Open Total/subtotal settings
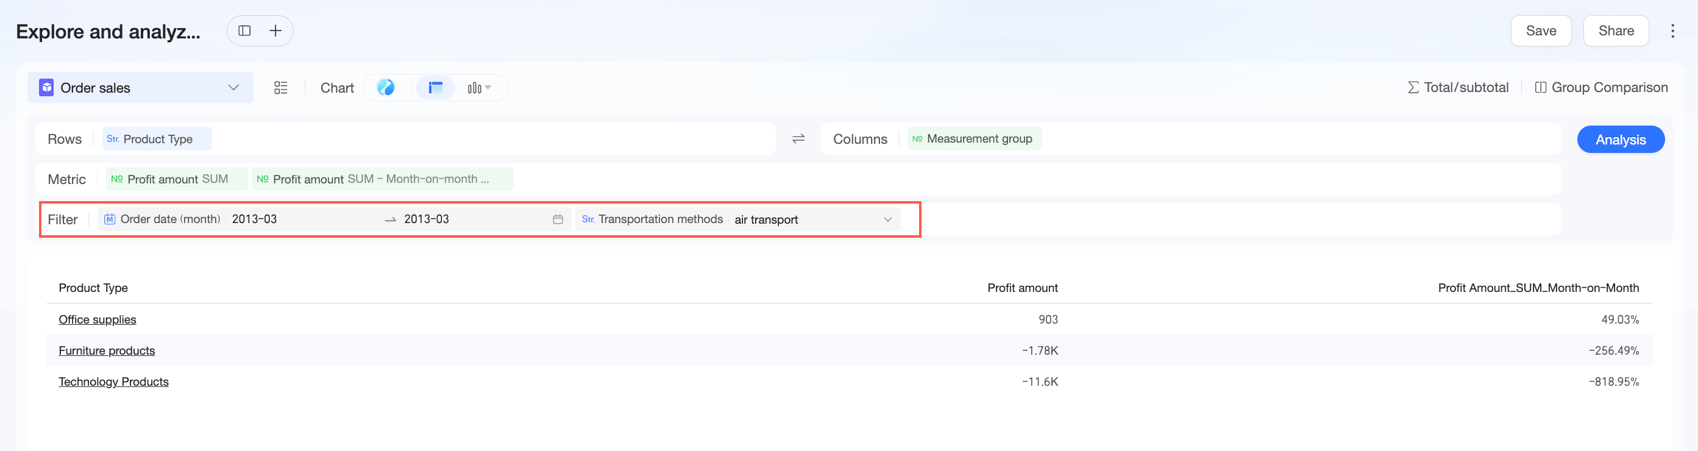This screenshot has width=1698, height=451. point(1457,88)
